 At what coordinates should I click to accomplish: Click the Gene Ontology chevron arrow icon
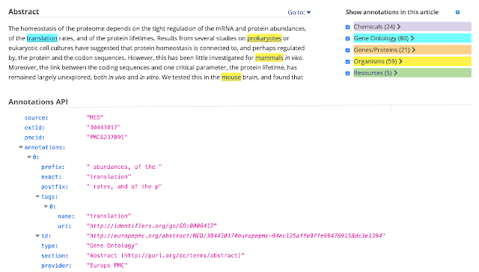tap(412, 38)
